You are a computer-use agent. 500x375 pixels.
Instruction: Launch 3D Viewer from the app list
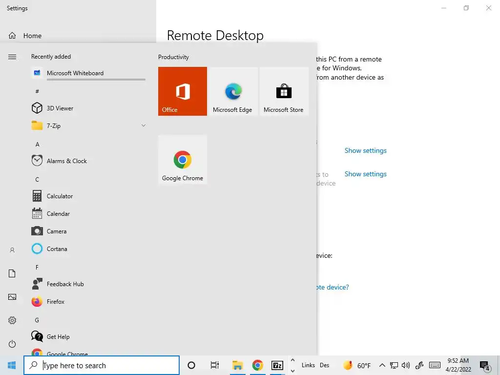coord(88,108)
